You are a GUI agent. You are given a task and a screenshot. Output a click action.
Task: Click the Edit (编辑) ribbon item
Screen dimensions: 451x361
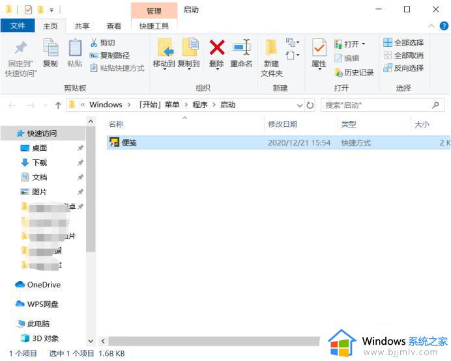(x=347, y=59)
